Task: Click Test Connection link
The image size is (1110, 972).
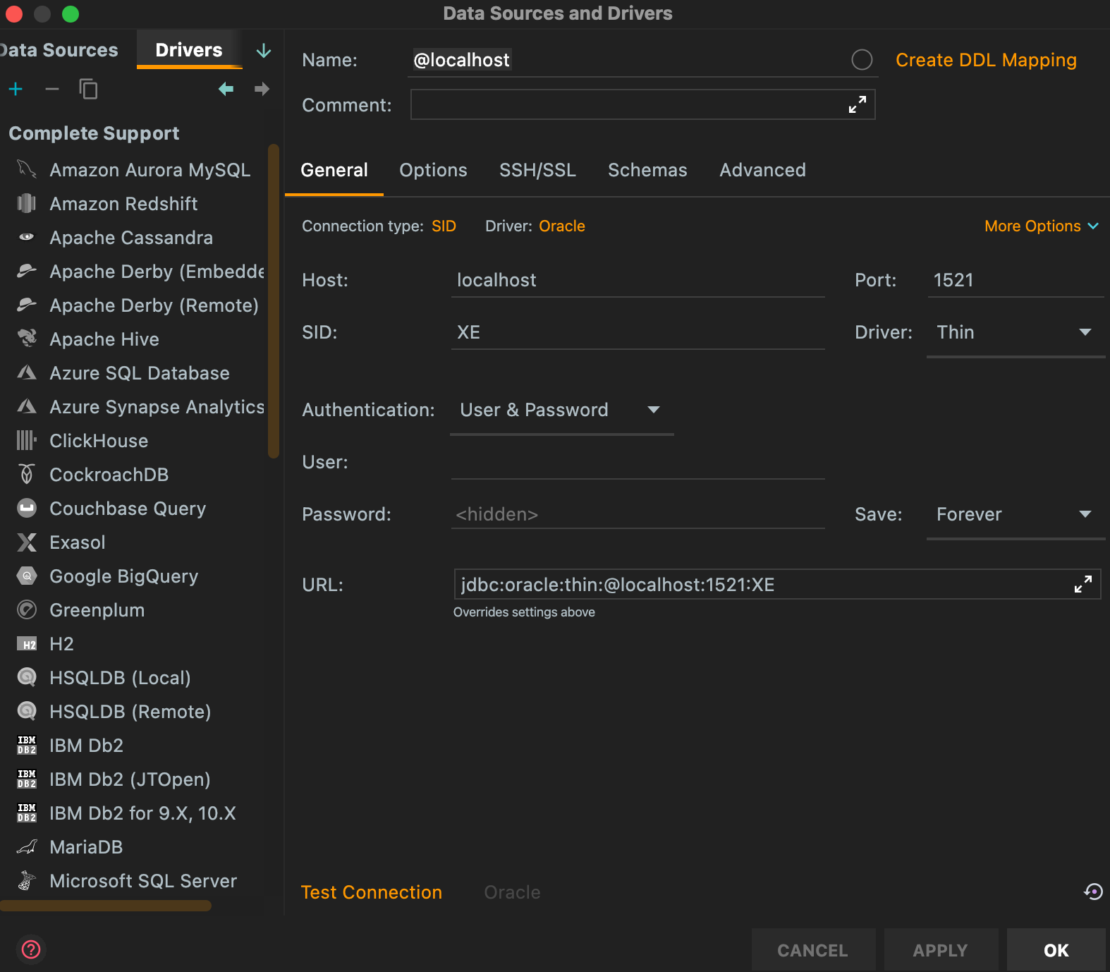Action: click(372, 892)
